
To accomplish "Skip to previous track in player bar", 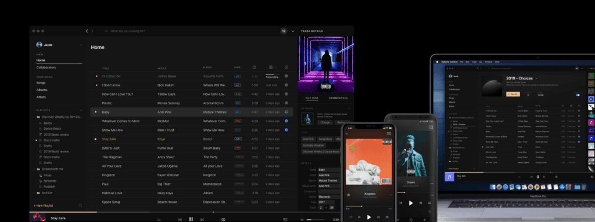I will coord(180,219).
